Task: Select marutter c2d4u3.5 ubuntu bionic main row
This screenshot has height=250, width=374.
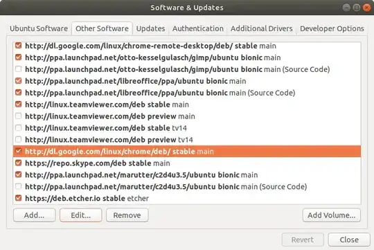Action: pos(187,175)
